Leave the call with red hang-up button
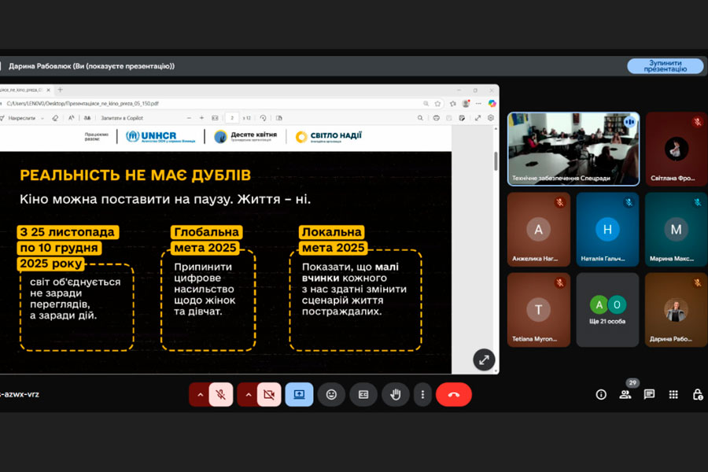This screenshot has height=472, width=708. click(454, 394)
